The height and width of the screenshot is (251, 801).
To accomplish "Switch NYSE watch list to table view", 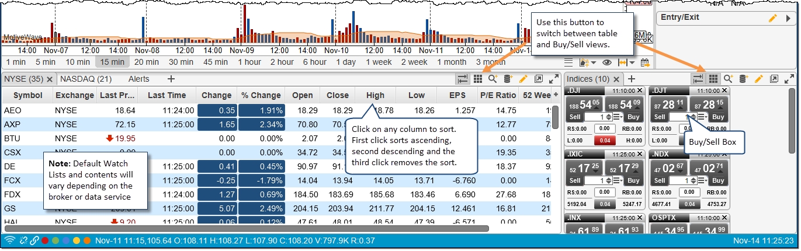I will [463, 79].
